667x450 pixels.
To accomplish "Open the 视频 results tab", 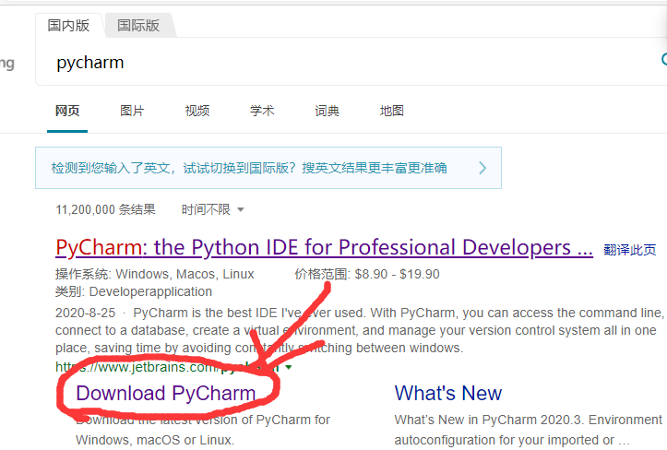I will 197,111.
